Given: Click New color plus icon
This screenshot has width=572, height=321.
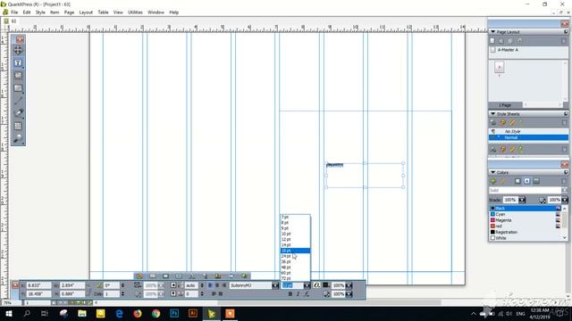Looking at the screenshot, I should [x=493, y=181].
